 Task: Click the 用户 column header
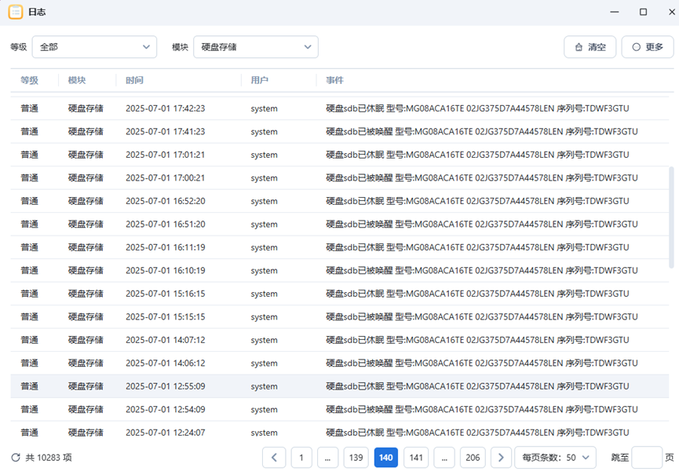[260, 80]
